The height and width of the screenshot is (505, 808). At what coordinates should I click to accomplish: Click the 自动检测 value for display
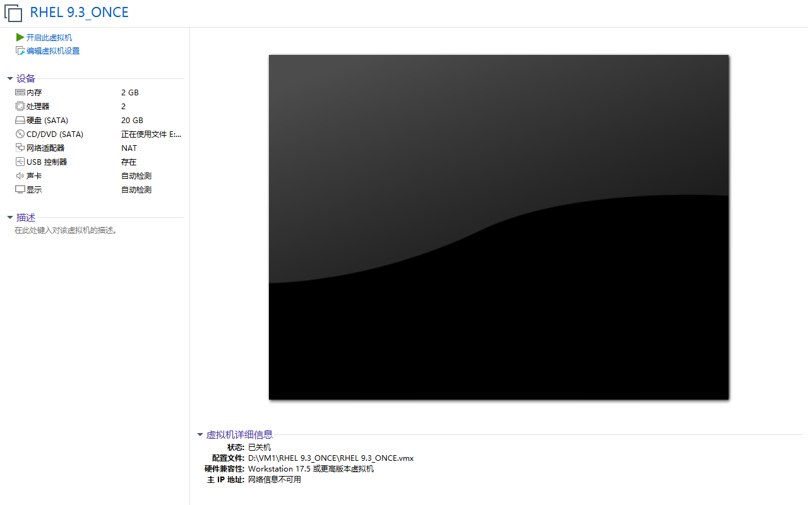pos(136,189)
